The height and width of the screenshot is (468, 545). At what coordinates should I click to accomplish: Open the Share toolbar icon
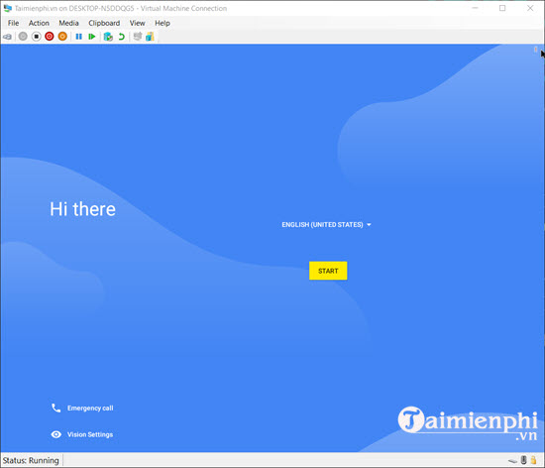click(150, 36)
